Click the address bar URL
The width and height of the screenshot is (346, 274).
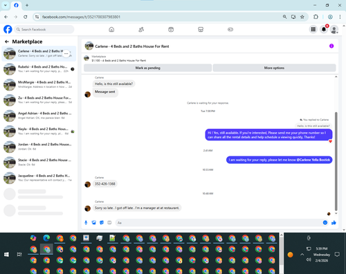coord(81,17)
